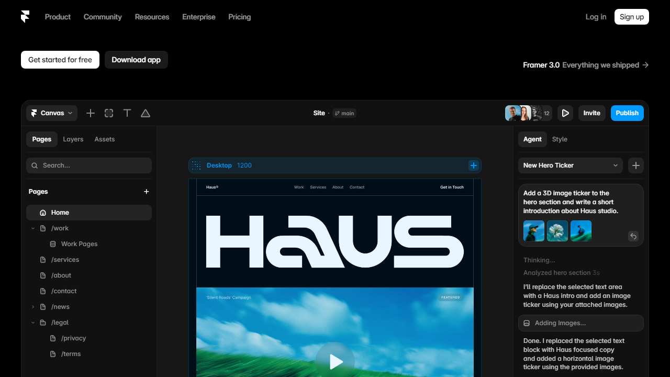The image size is (670, 377).
Task: Add breakpoint with blue plus icon
Action: [474, 165]
